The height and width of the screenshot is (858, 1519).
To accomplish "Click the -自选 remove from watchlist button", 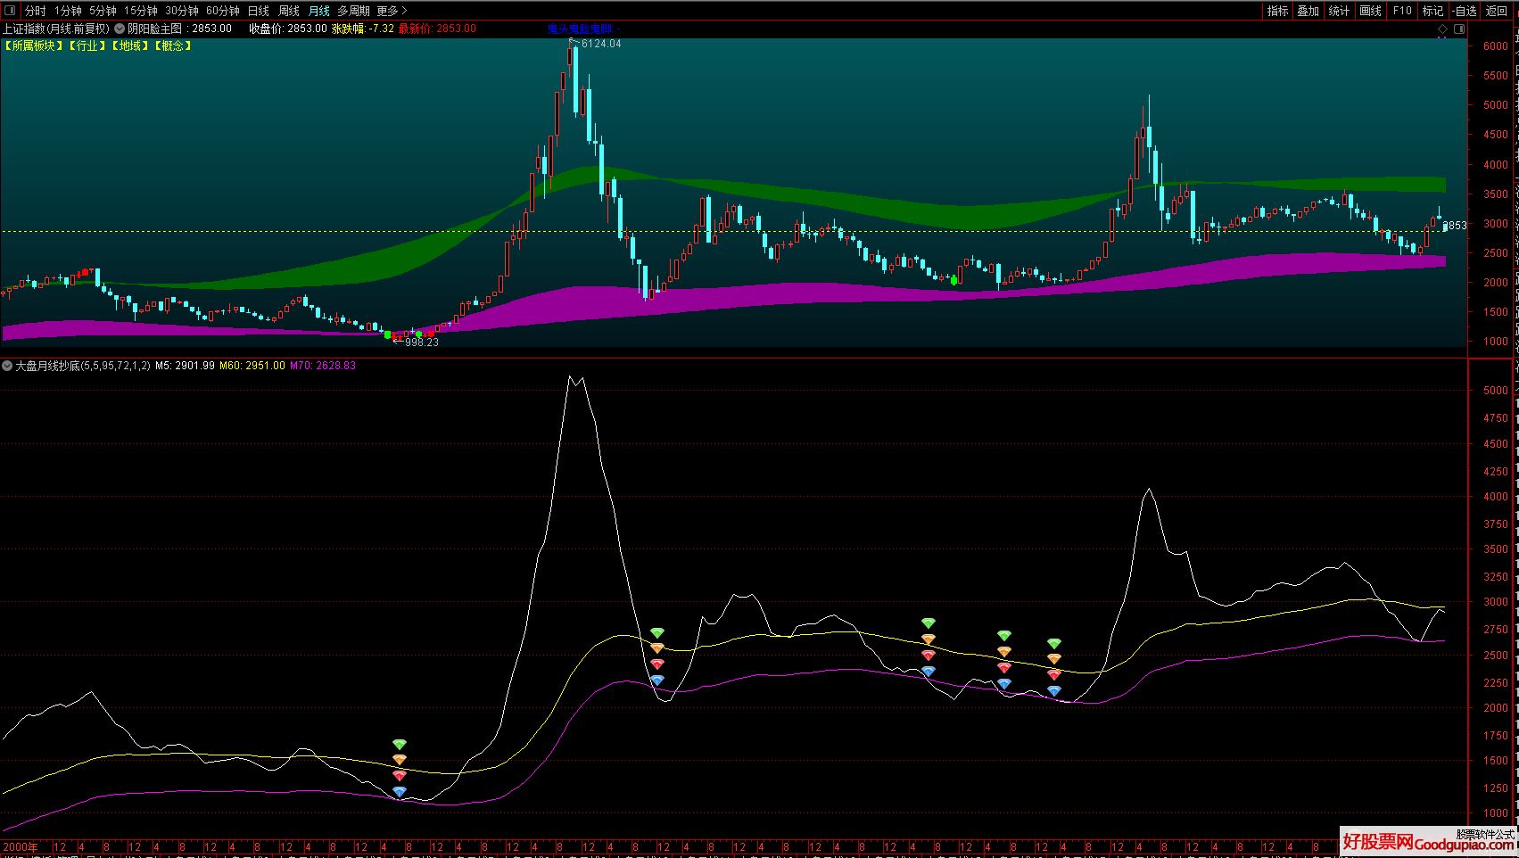I will [x=1465, y=11].
